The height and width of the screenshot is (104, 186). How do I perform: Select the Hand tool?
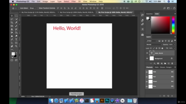coord(12,46)
